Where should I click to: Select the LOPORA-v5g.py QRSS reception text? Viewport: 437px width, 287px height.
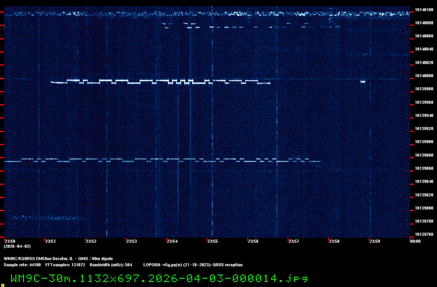pos(193,265)
